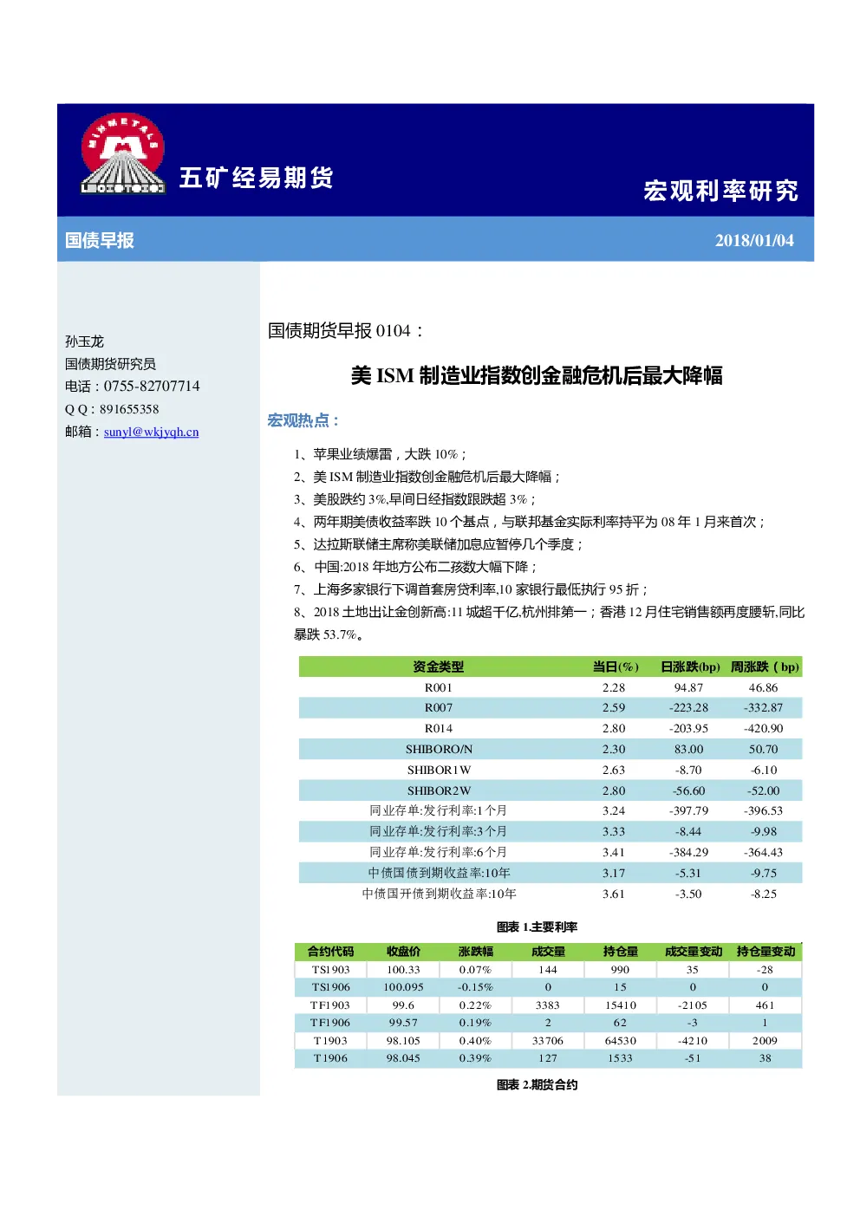Viewport: 860px width, 1216px height.
Task: Select item 8 about 2018 土地出让金创新高
Action: pyautogui.click(x=549, y=623)
